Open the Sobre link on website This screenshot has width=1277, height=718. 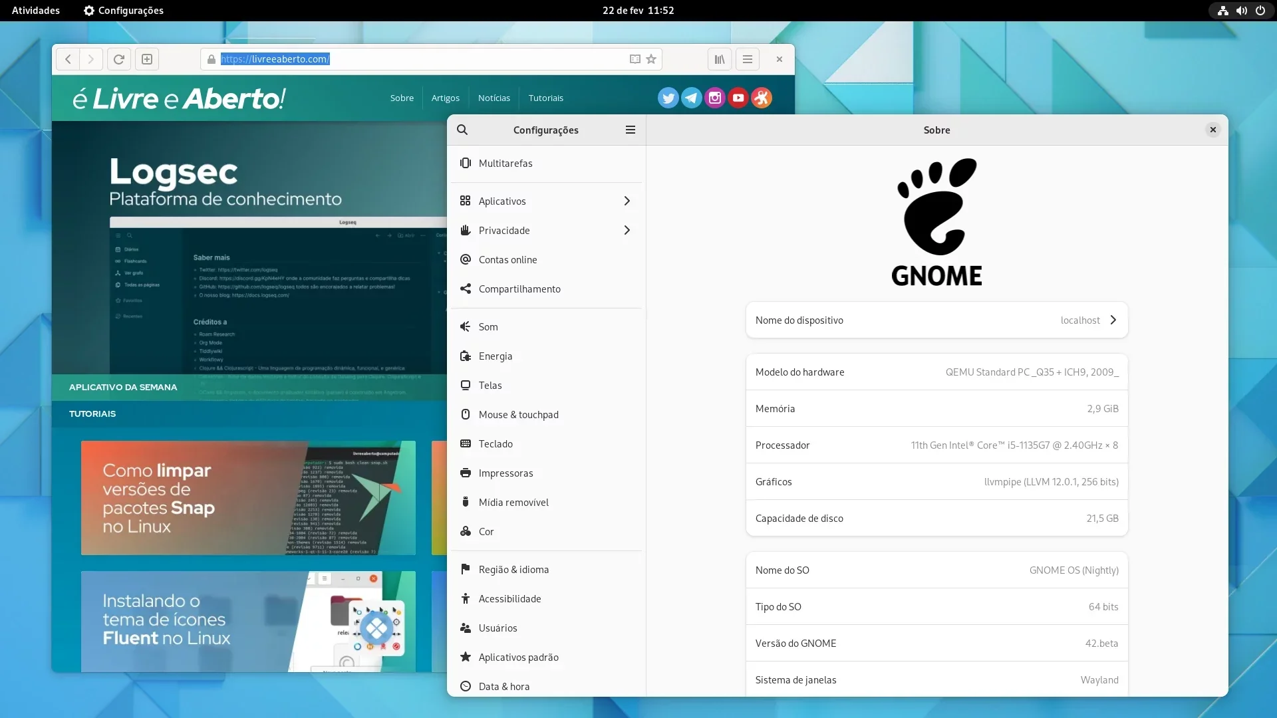pyautogui.click(x=402, y=98)
